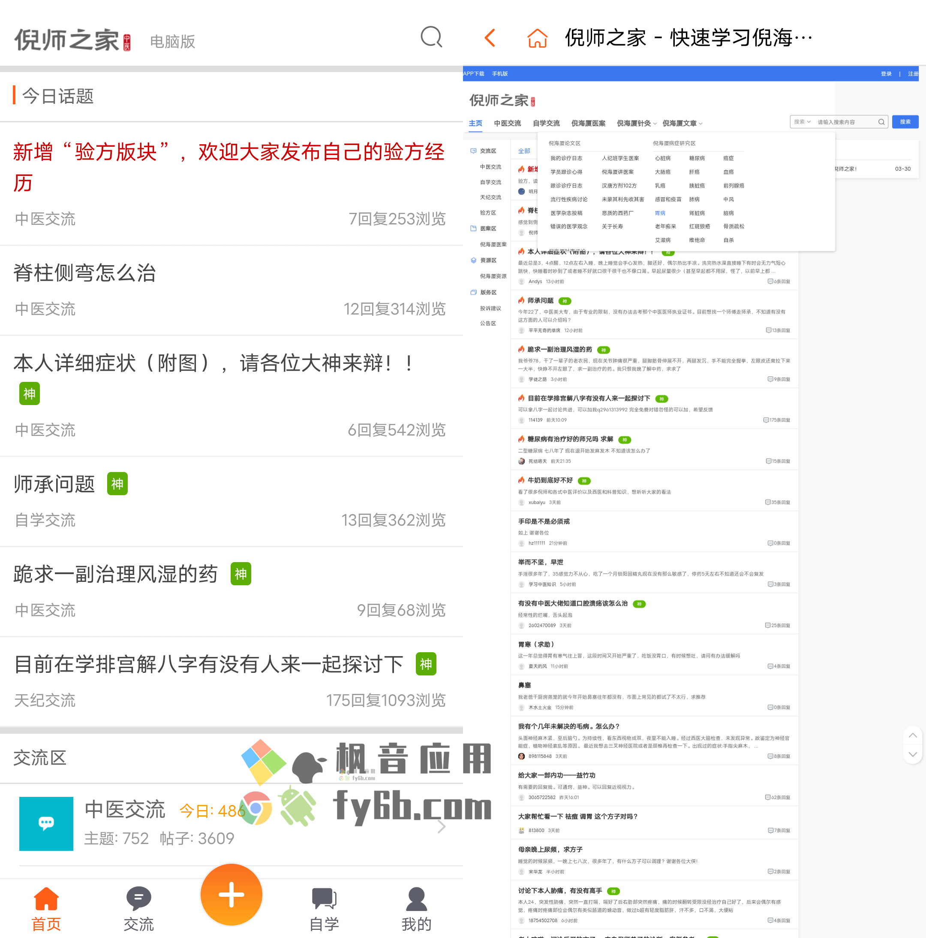Viewport: 926px width, 938px height.
Task: Tap the 倪师之家 logo in app header
Action: (x=72, y=40)
